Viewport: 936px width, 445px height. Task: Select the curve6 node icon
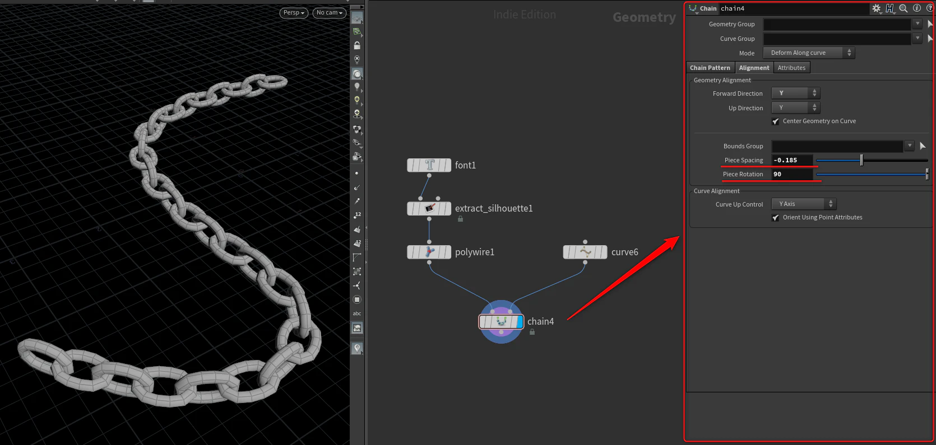(585, 252)
